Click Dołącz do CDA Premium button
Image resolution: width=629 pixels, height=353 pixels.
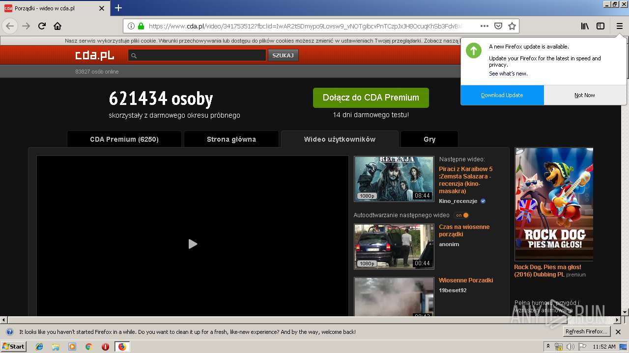[x=371, y=98]
